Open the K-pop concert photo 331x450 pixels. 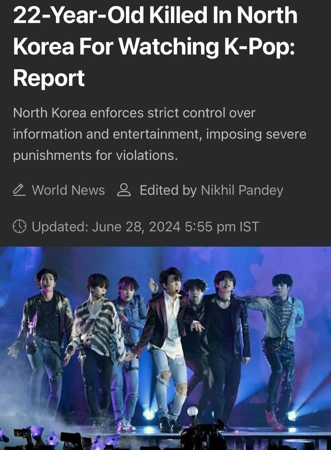point(165,348)
